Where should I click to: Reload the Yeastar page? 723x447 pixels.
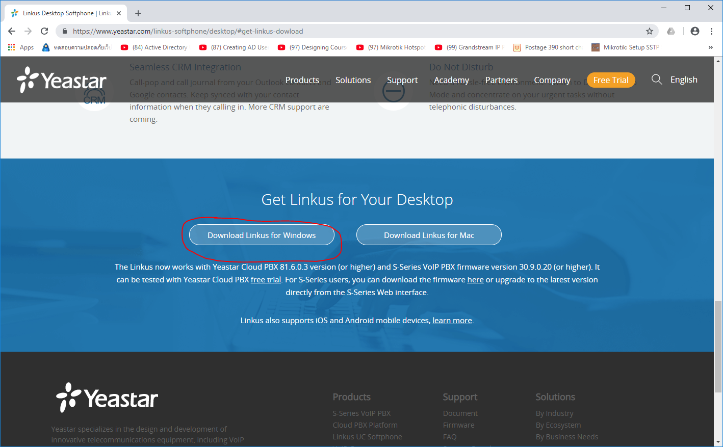tap(44, 31)
